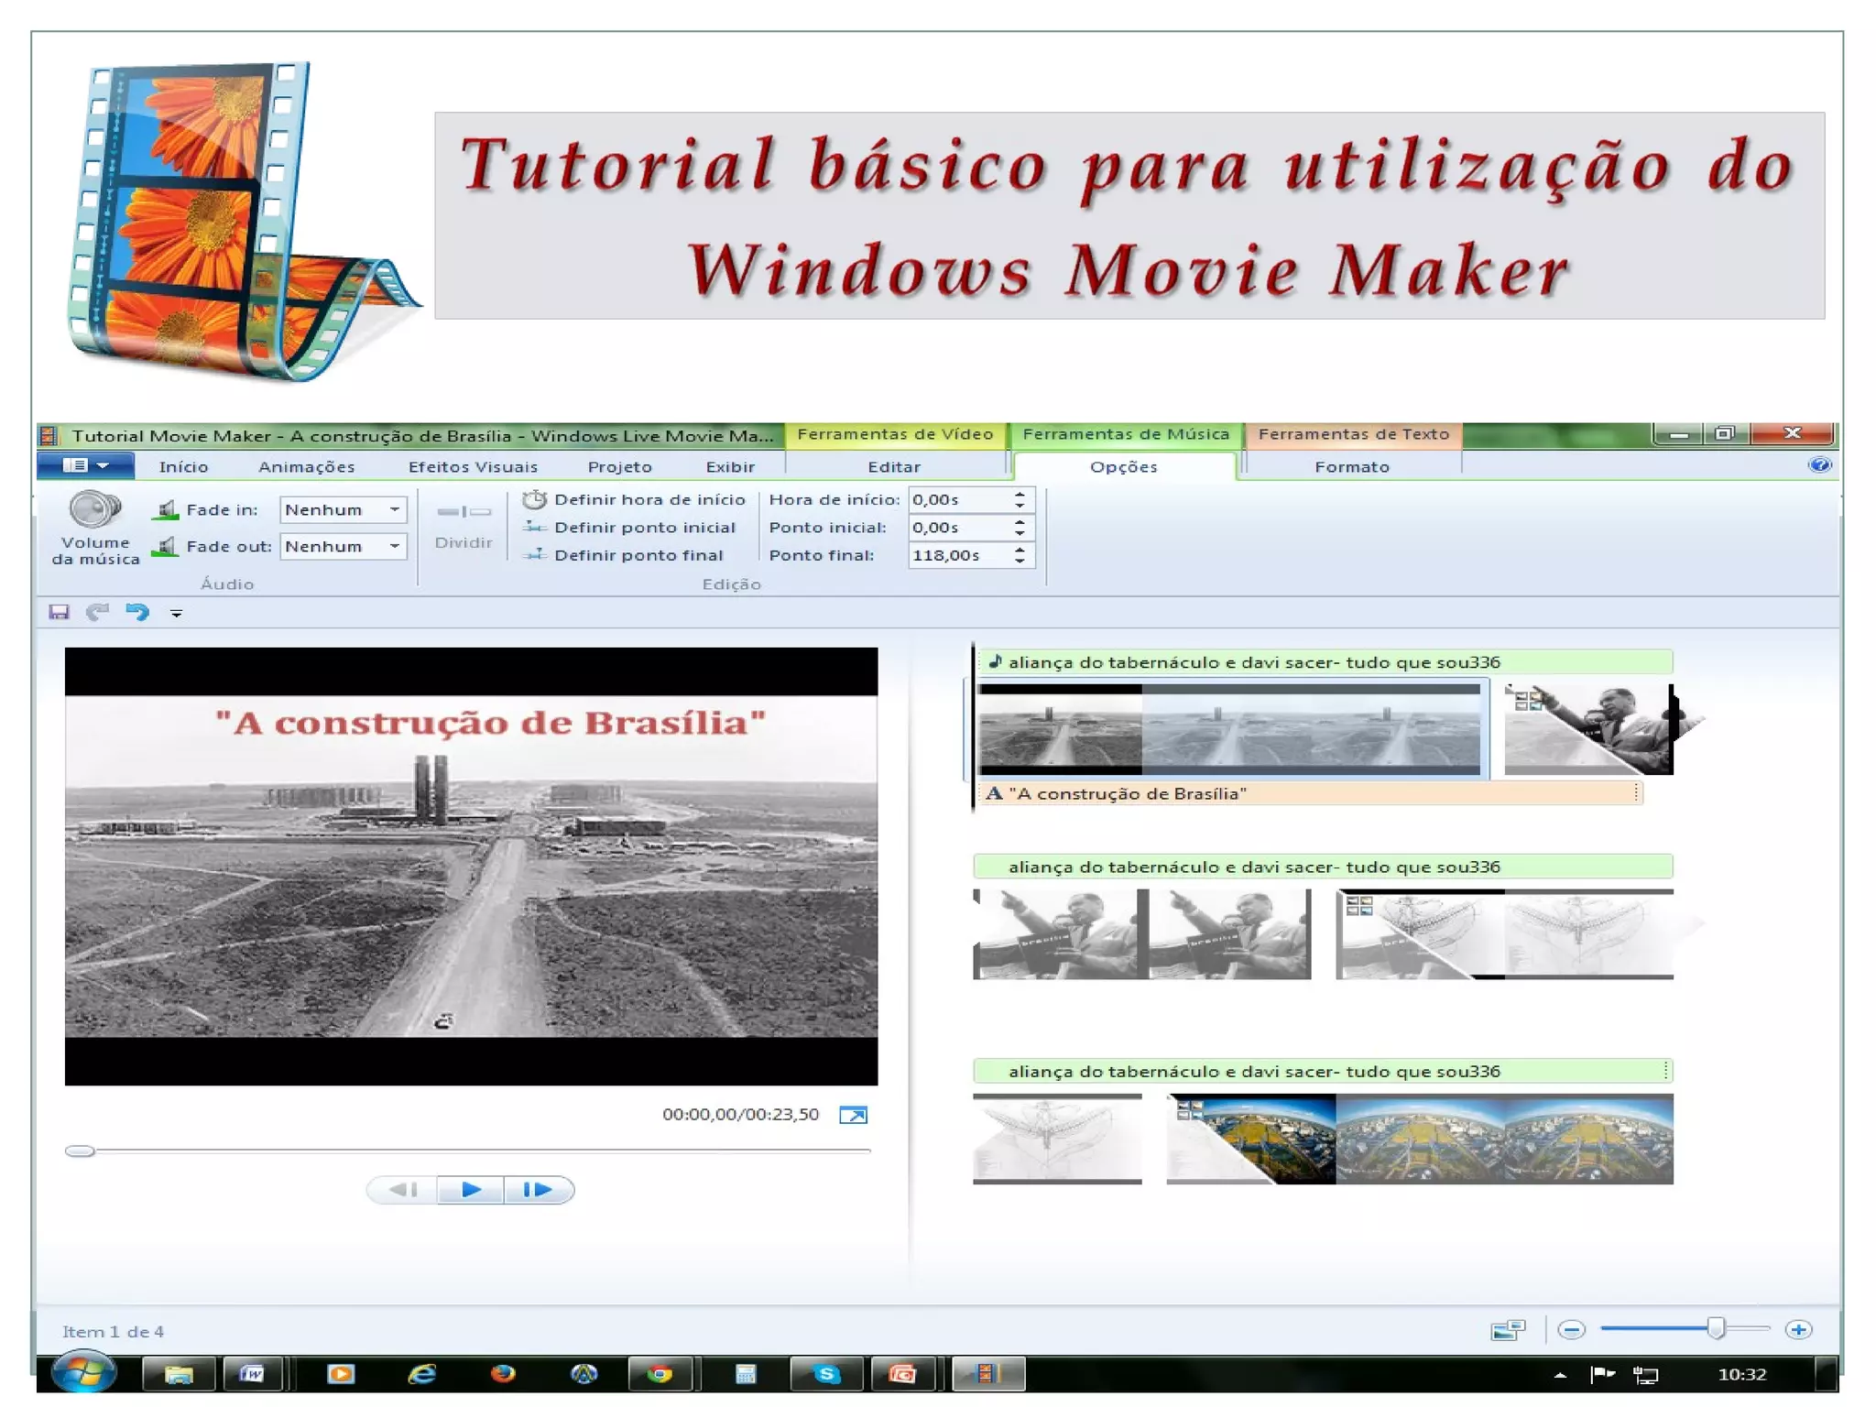Expand the quick access toolbar customize arrow
1876x1407 pixels.
(x=176, y=613)
